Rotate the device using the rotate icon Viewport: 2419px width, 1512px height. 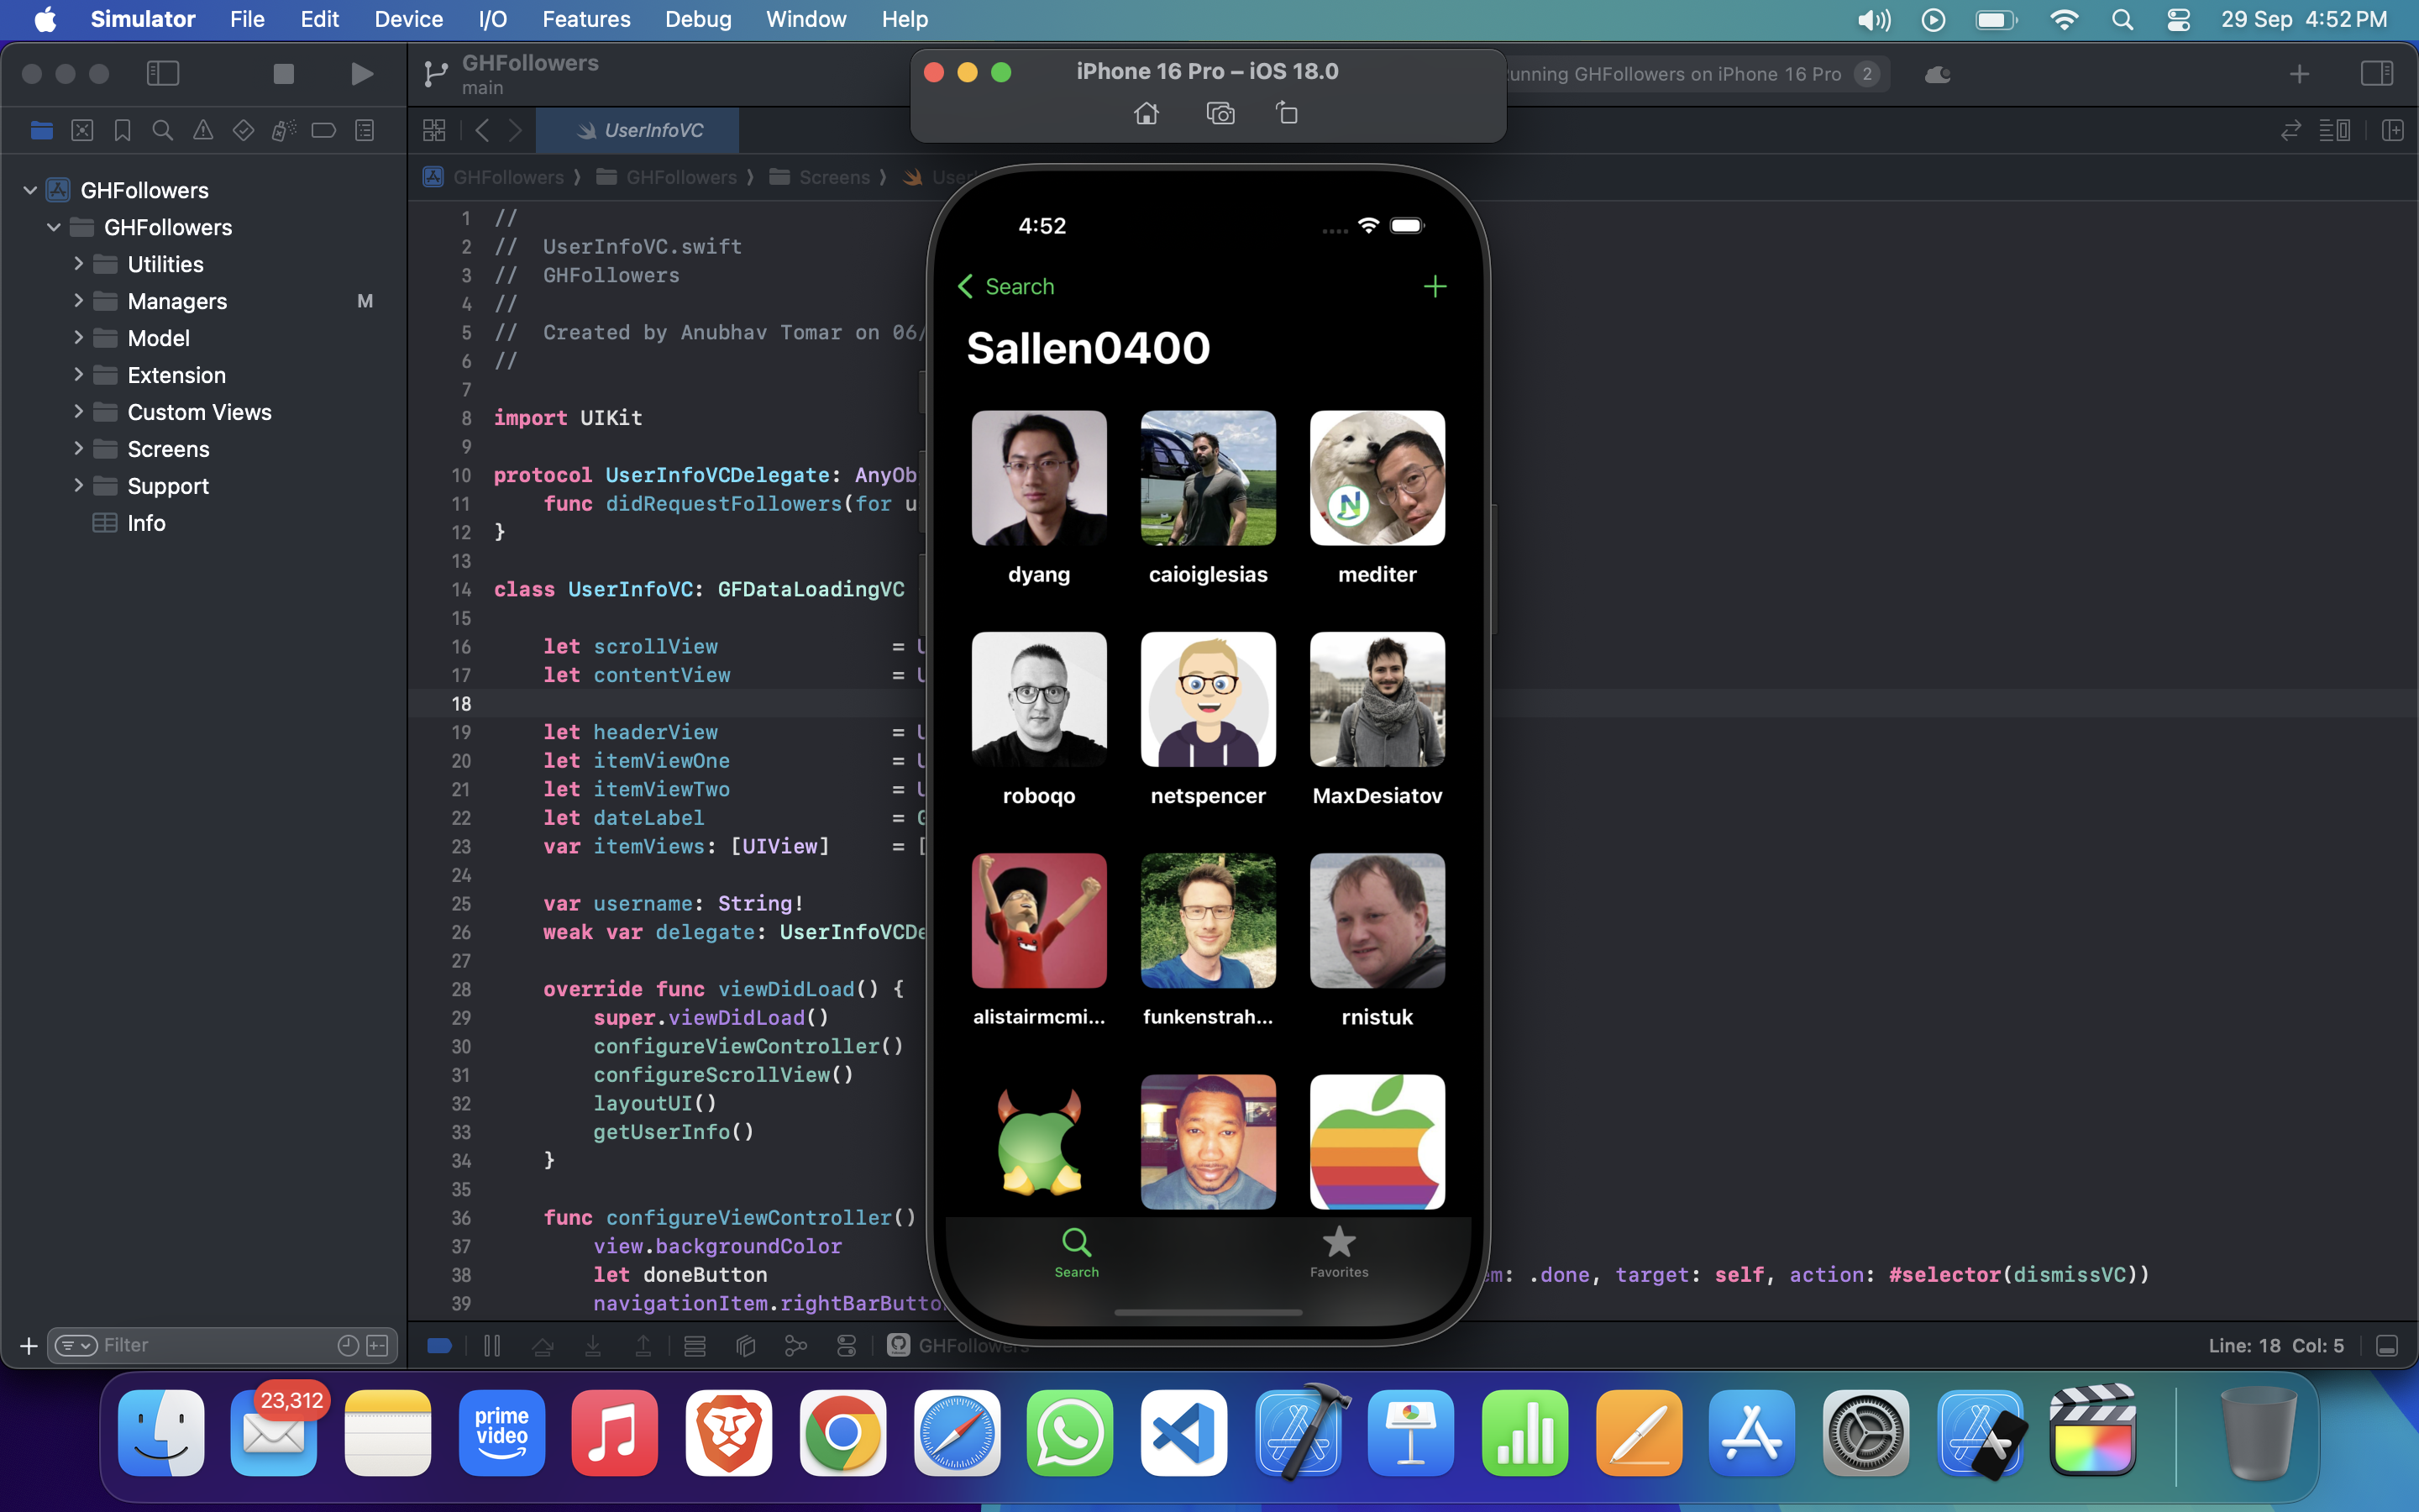(x=1288, y=114)
